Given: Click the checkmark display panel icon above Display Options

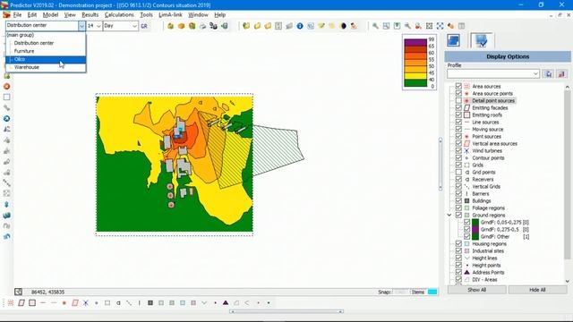Looking at the screenshot, I should pyautogui.click(x=482, y=40).
